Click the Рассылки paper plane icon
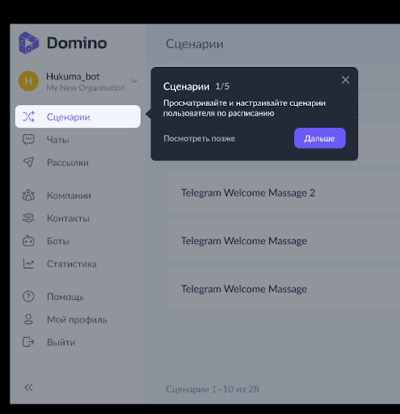Viewport: 400px width, 414px height. click(x=28, y=163)
